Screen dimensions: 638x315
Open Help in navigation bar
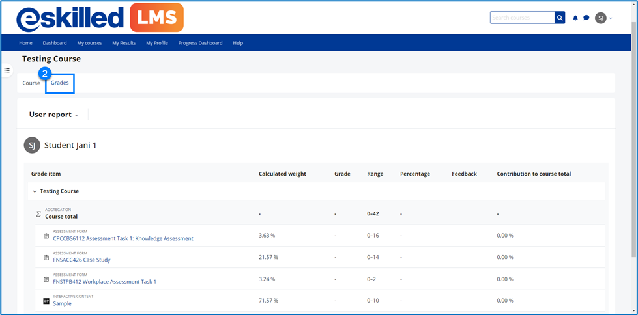click(x=238, y=43)
